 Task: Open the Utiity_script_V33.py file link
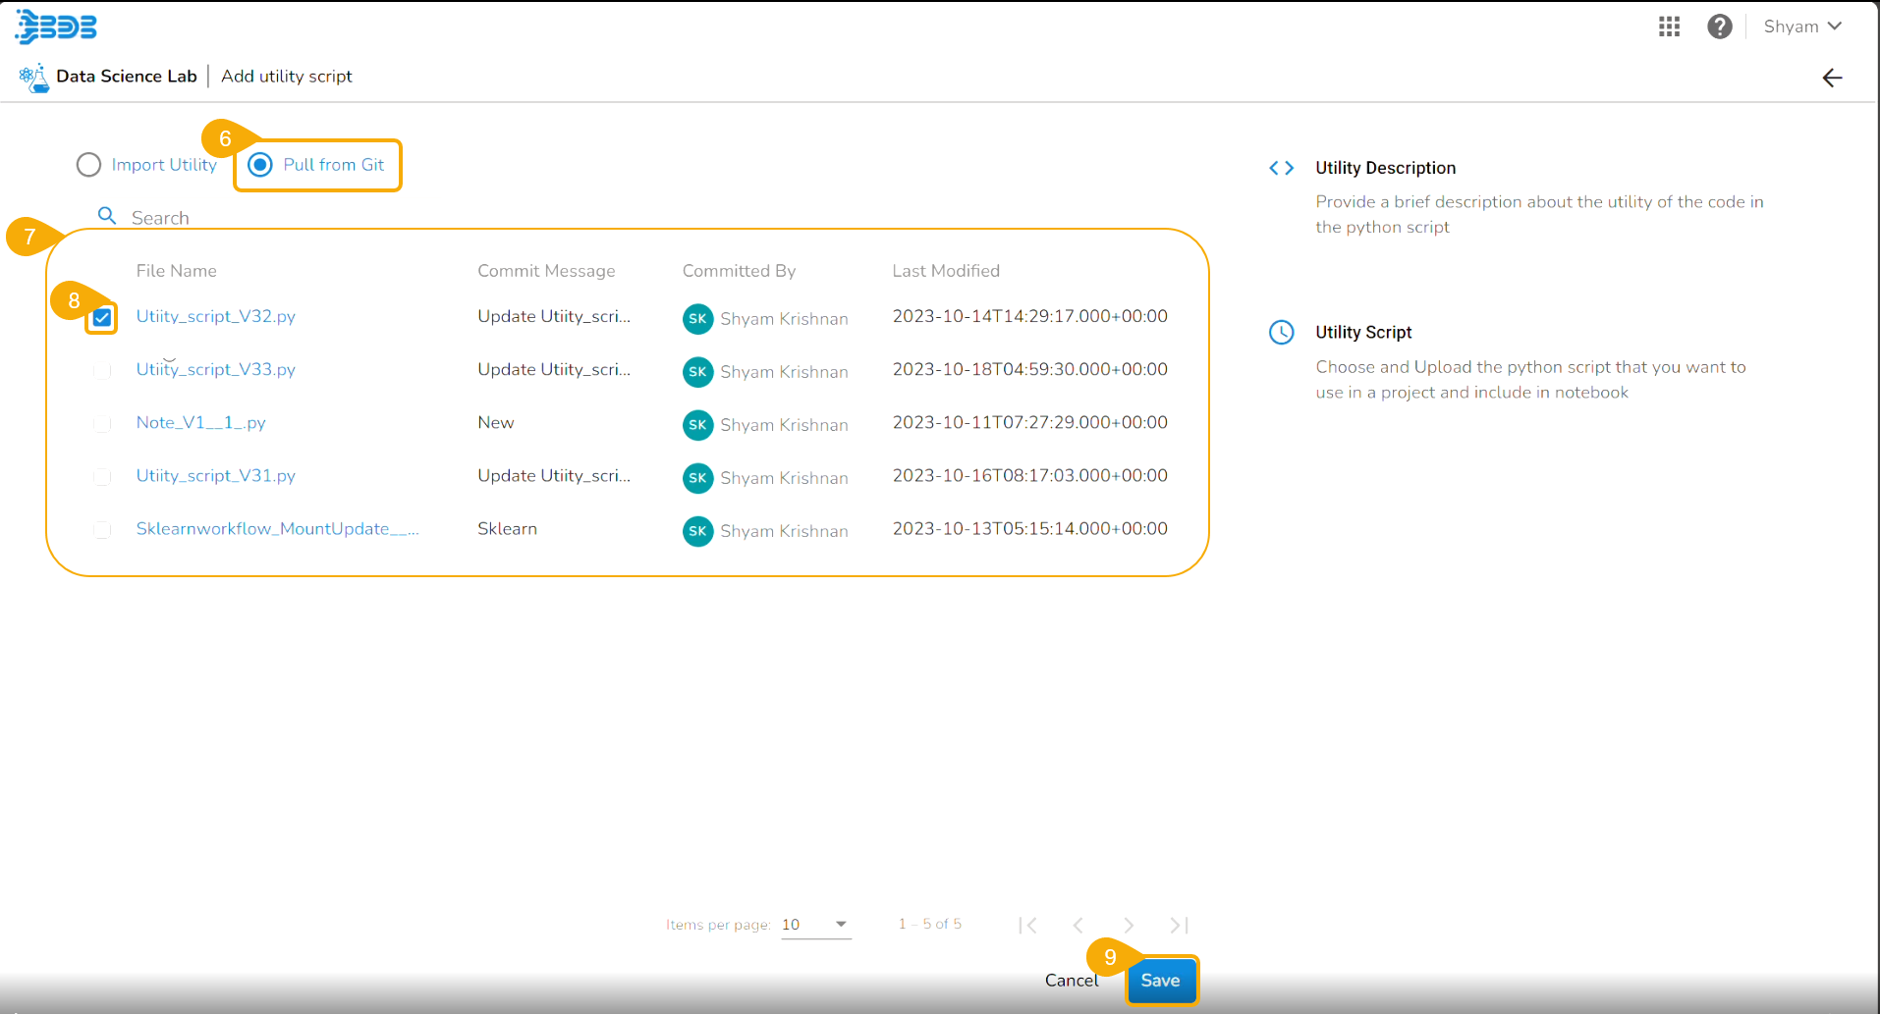tap(216, 370)
